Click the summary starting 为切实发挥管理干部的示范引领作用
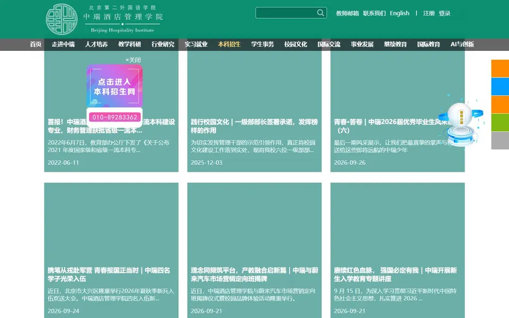509x318 pixels. (x=253, y=146)
